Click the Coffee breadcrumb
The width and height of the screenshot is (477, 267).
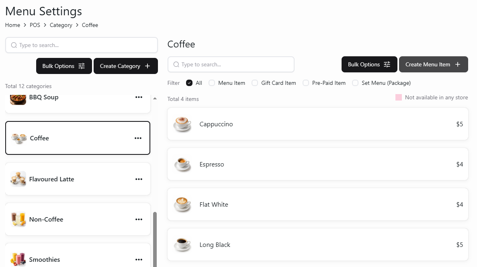90,25
